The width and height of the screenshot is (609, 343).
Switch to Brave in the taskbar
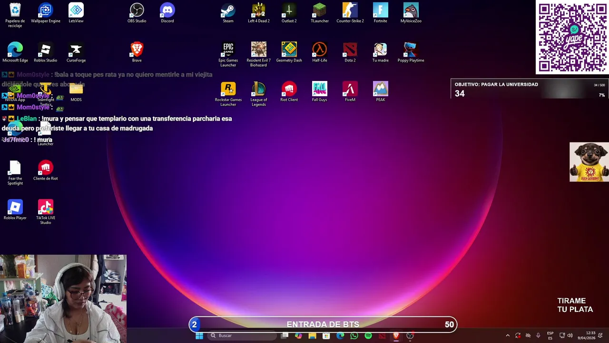(396, 336)
